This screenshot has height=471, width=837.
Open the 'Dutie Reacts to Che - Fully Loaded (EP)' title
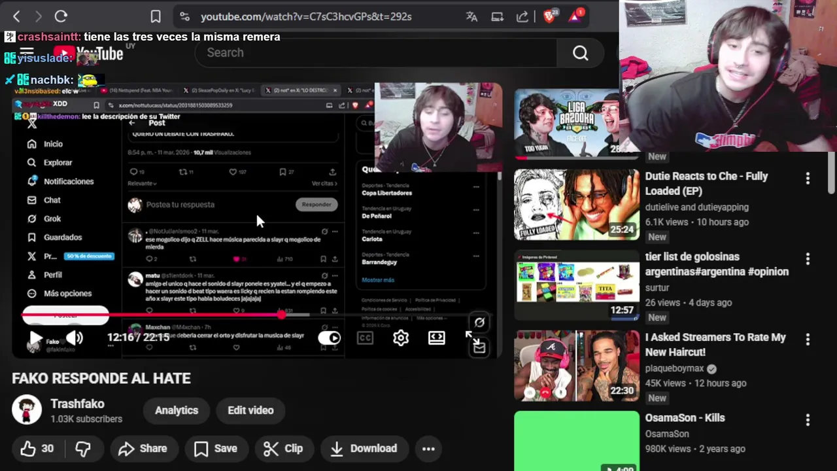[706, 184]
